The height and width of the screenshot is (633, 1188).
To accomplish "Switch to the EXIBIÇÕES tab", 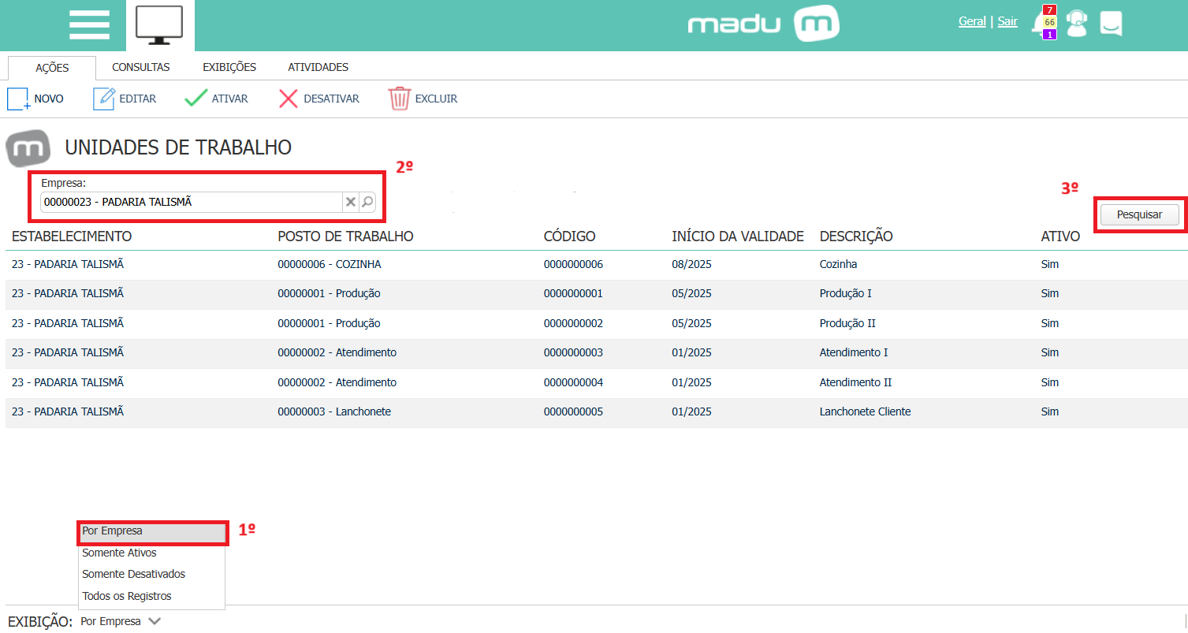I will point(229,67).
